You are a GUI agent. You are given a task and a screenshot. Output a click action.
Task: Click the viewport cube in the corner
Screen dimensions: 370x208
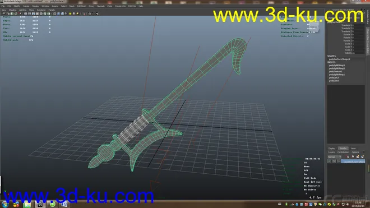coord(314,27)
